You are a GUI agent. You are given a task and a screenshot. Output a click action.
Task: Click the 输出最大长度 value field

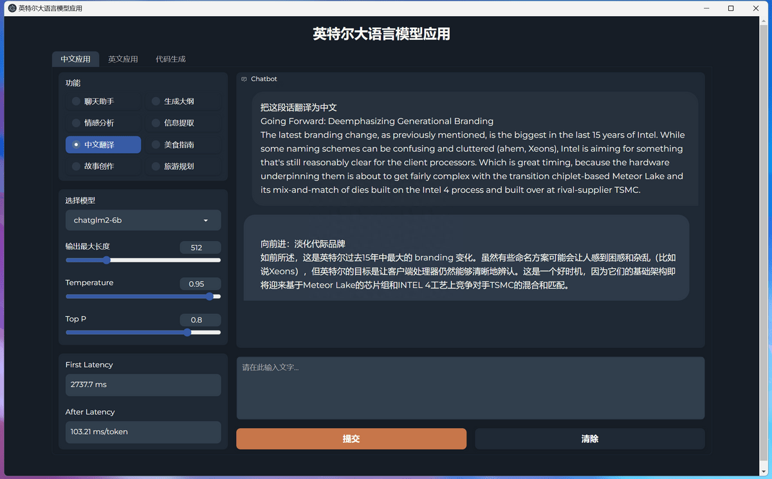[200, 247]
